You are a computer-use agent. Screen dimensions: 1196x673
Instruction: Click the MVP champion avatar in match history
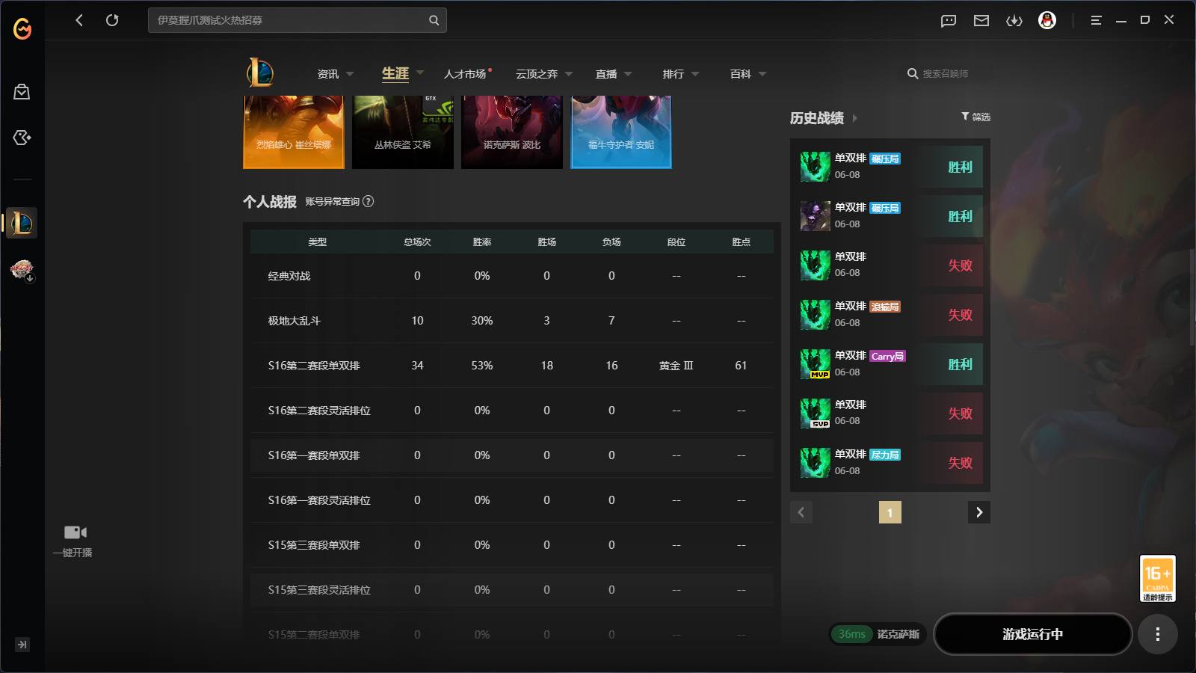pyautogui.click(x=816, y=364)
